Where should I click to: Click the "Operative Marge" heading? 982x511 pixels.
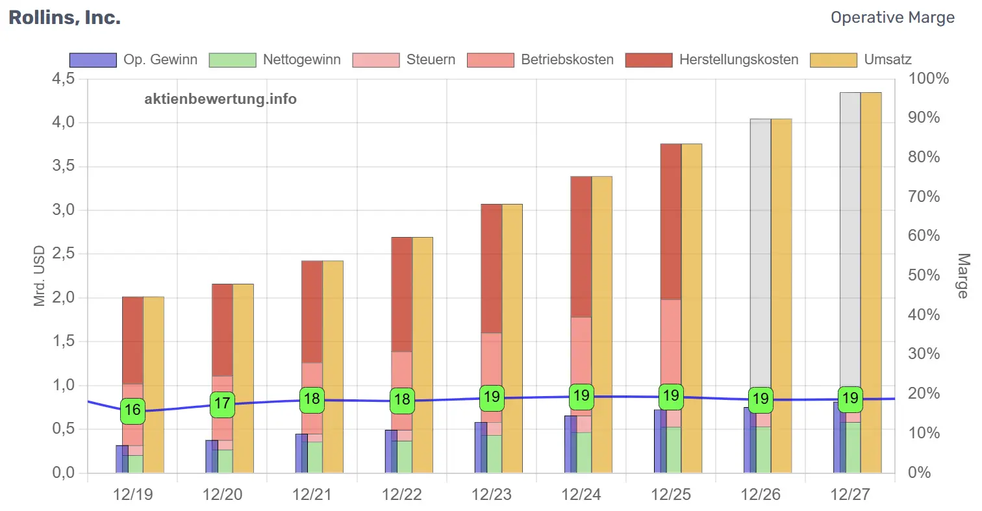(892, 18)
